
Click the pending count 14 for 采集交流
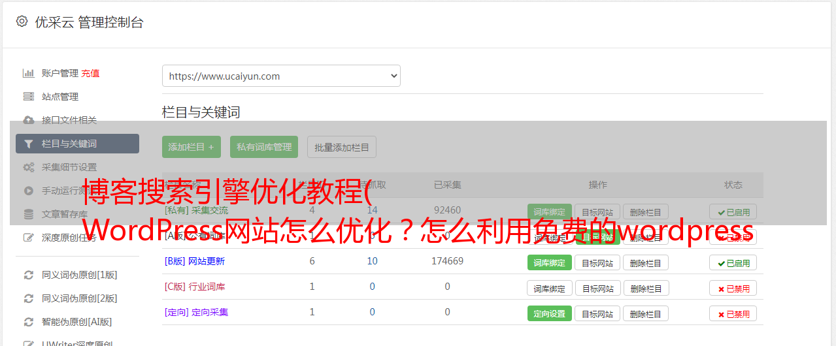coord(372,210)
